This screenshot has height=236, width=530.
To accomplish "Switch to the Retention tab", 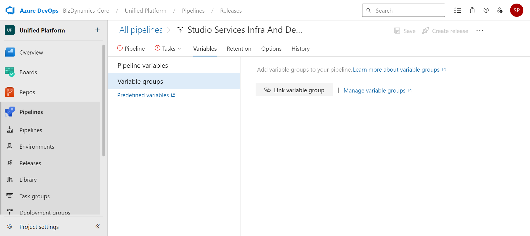I will pyautogui.click(x=239, y=49).
